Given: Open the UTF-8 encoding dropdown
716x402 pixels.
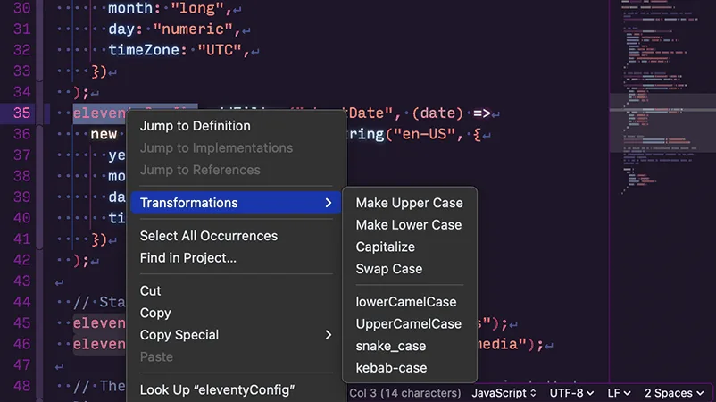Looking at the screenshot, I should (571, 393).
